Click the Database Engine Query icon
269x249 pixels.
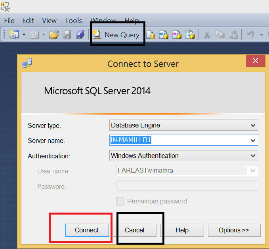[151, 34]
